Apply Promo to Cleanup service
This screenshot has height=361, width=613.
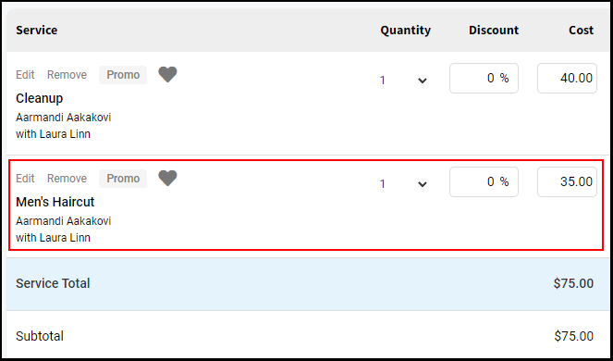(x=123, y=75)
